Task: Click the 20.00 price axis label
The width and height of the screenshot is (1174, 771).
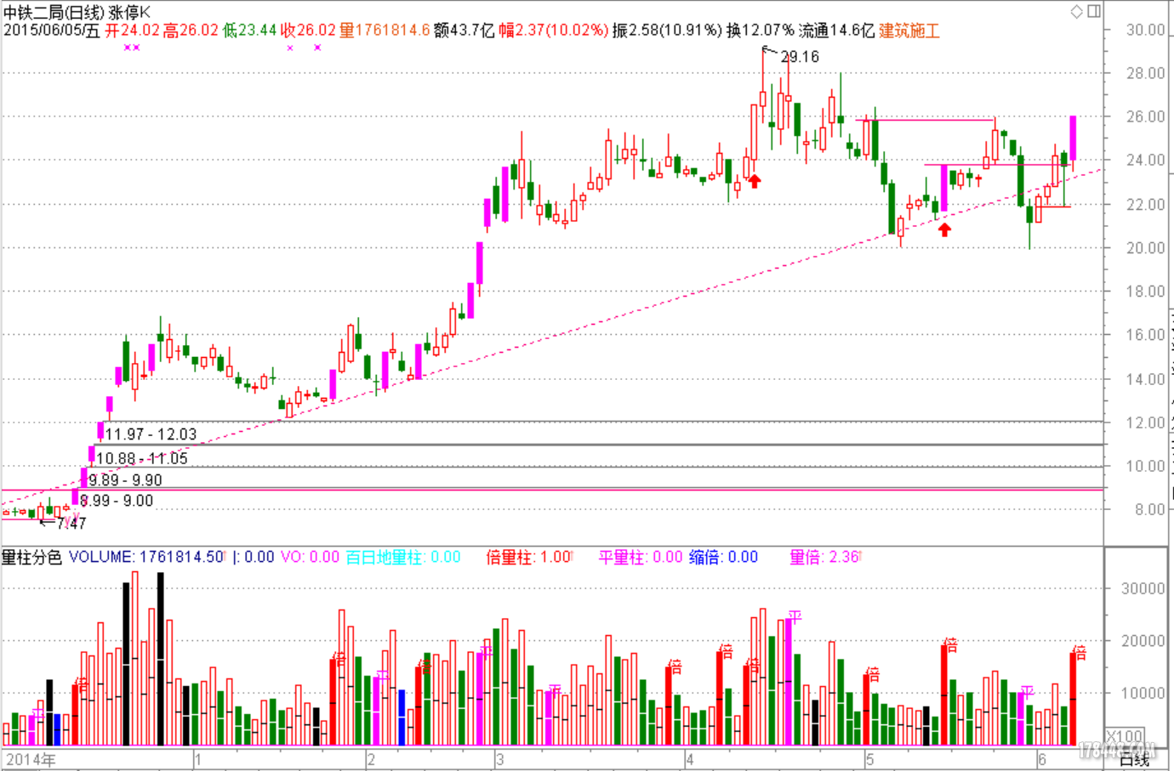Action: pos(1145,248)
